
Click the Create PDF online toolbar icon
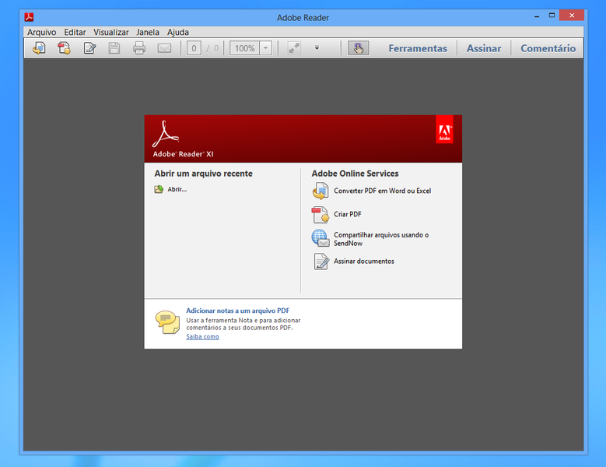pos(64,48)
